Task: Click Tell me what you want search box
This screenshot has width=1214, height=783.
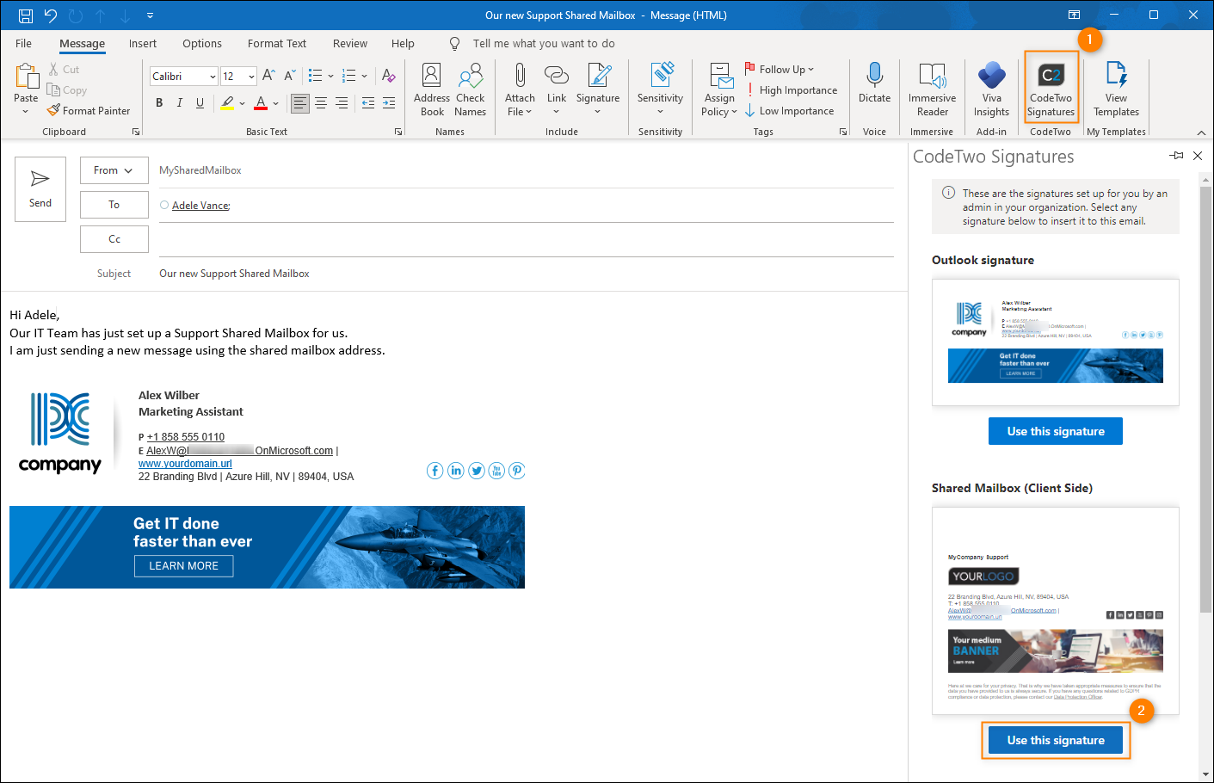Action: 544,43
